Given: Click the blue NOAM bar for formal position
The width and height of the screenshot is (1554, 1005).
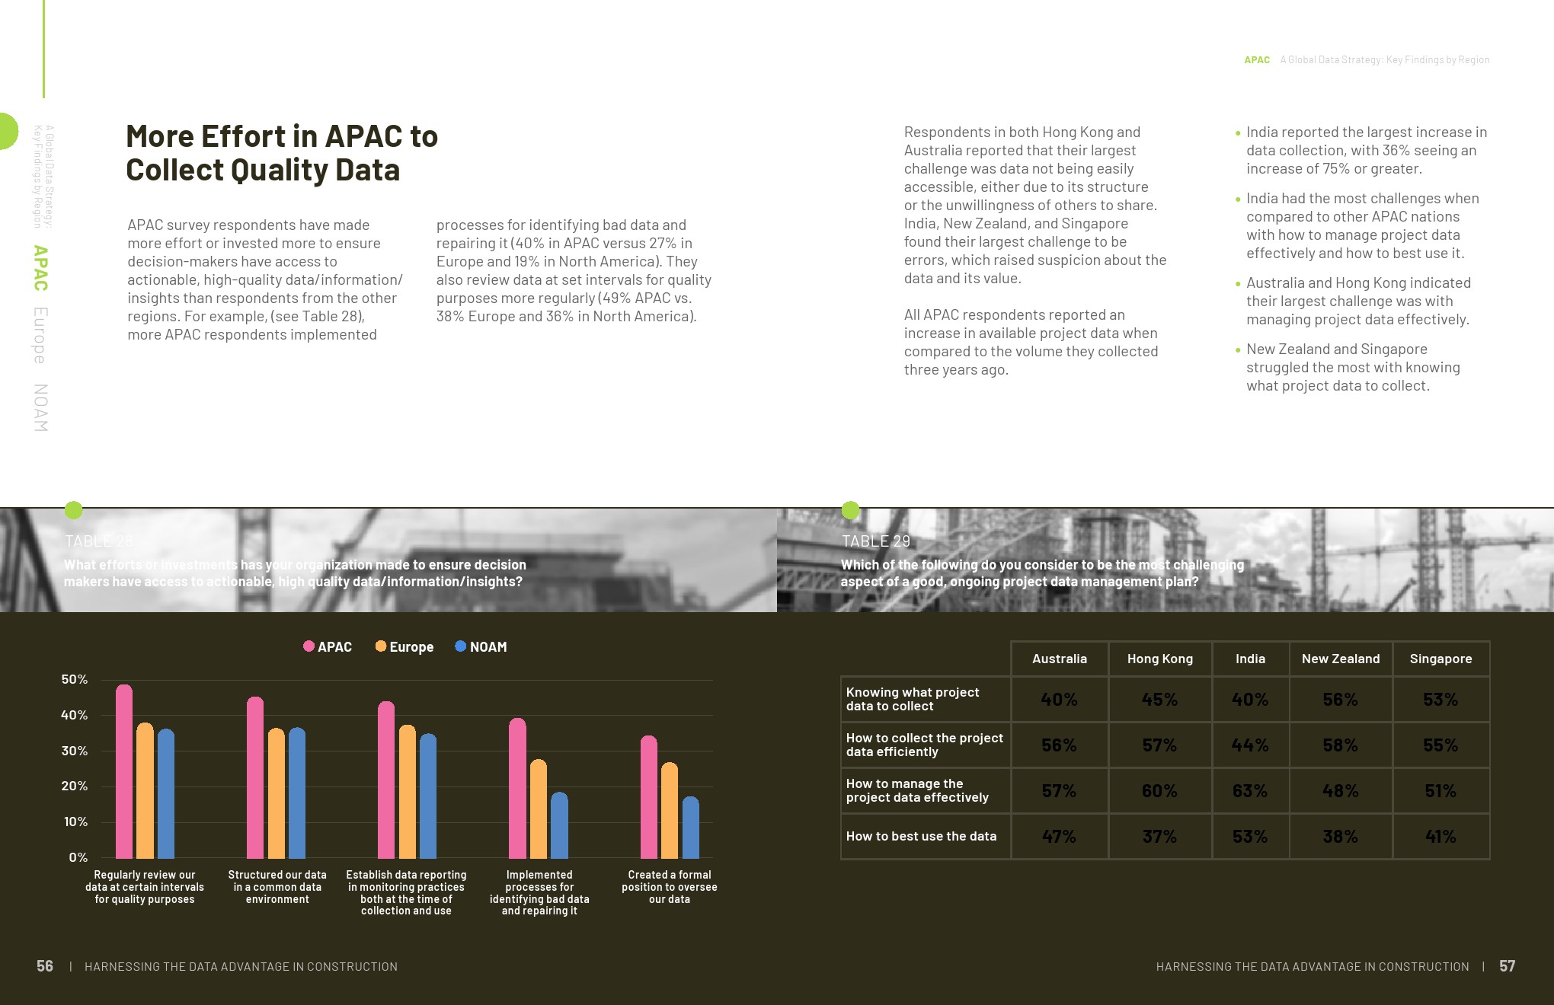Looking at the screenshot, I should pyautogui.click(x=690, y=828).
